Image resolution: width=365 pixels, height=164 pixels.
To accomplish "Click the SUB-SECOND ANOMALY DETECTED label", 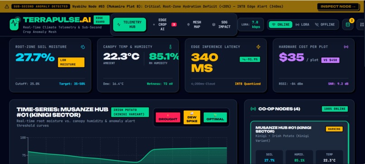I will coord(41,6).
